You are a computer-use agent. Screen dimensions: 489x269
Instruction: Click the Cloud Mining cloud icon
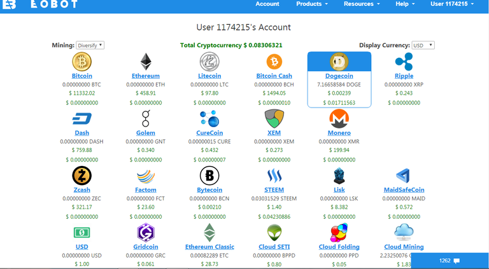404,232
